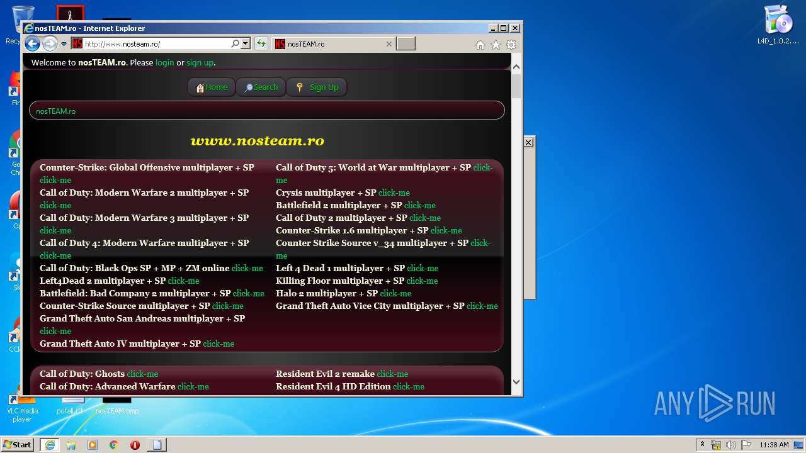806x453 pixels.
Task: Click the search magnifier in address bar
Action: click(x=236, y=44)
